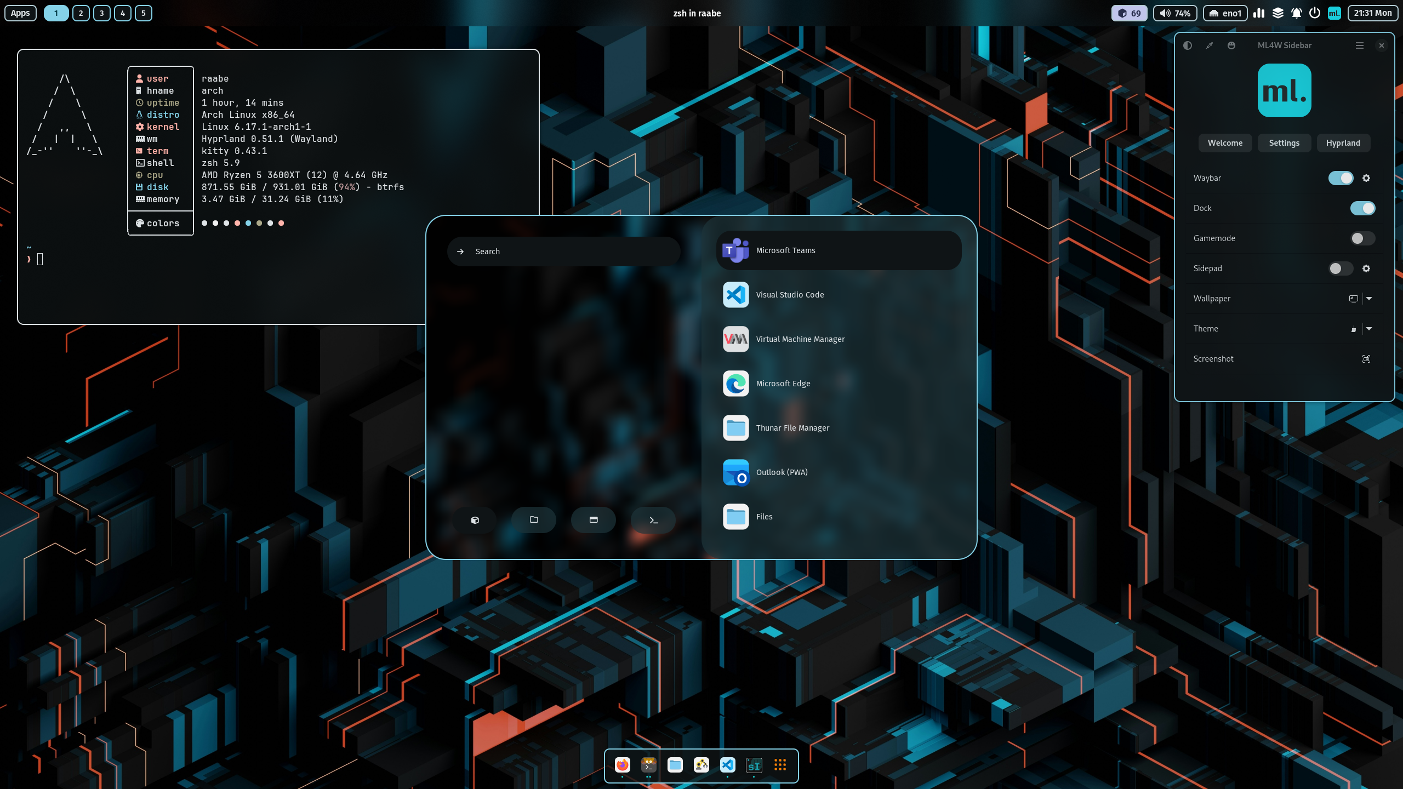Take a screenshot via the sidebar screenshot icon
This screenshot has width=1403, height=789.
pos(1366,359)
